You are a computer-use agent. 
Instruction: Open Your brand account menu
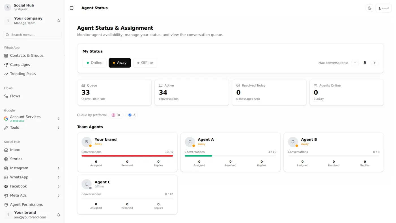[x=32, y=215]
